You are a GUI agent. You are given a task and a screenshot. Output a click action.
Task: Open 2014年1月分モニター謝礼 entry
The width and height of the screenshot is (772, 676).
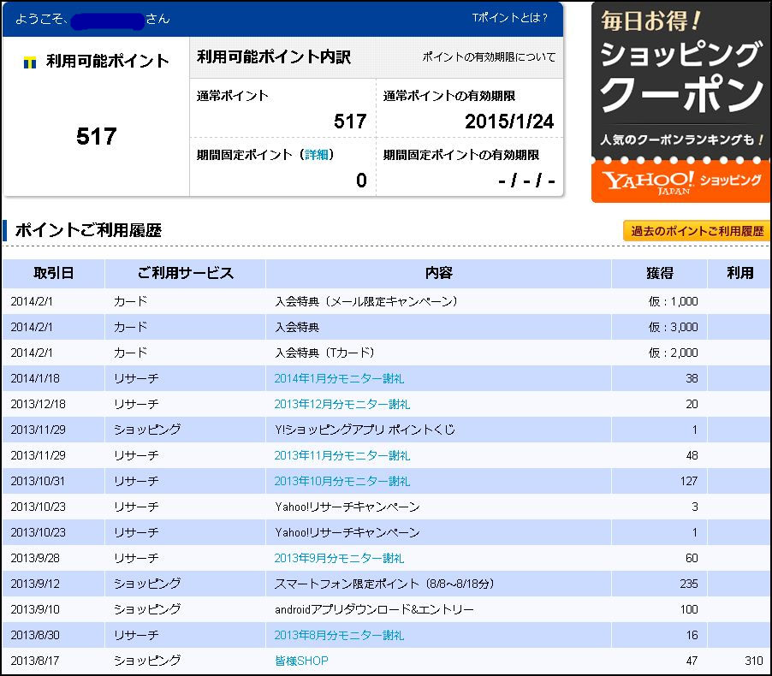pos(339,378)
